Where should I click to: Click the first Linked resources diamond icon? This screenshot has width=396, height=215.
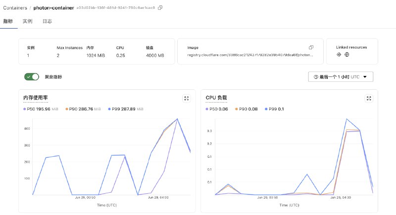(x=339, y=55)
